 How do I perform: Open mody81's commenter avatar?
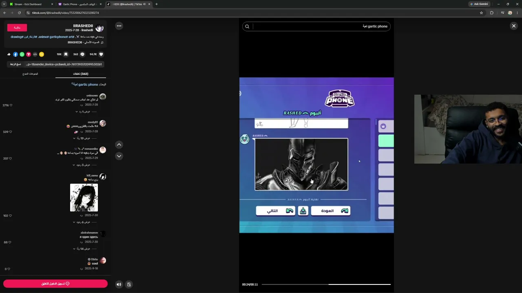click(x=103, y=123)
